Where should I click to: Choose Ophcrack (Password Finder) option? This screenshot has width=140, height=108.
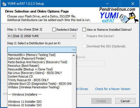[27, 58]
